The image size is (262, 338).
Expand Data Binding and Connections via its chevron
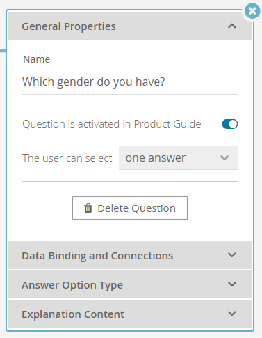232,255
